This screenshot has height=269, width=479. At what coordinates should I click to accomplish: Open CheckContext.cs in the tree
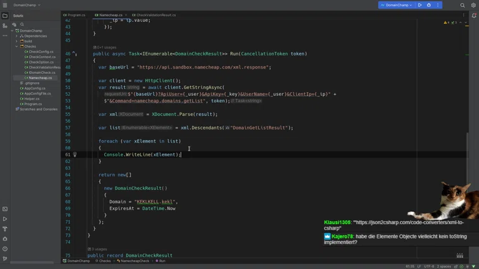point(42,57)
